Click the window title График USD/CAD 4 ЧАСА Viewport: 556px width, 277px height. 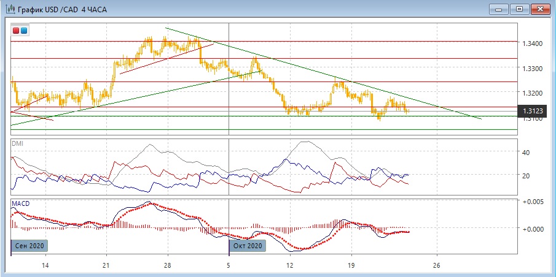point(58,9)
